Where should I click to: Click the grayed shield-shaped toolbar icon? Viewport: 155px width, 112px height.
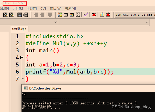point(50,15)
